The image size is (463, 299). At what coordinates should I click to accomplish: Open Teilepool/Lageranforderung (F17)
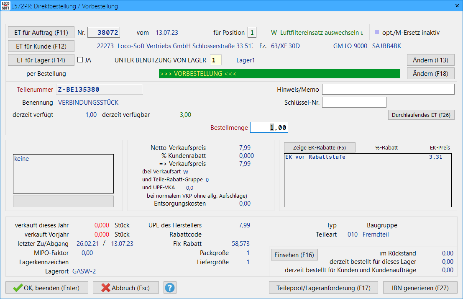point(323,288)
